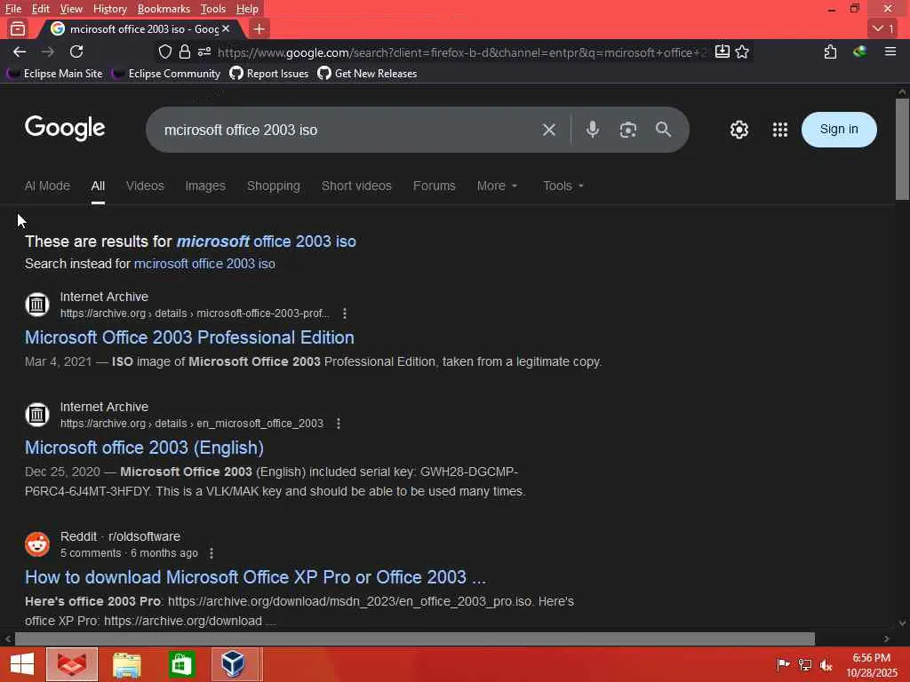The height and width of the screenshot is (682, 910).
Task: Open the Edit menu
Action: pos(40,9)
